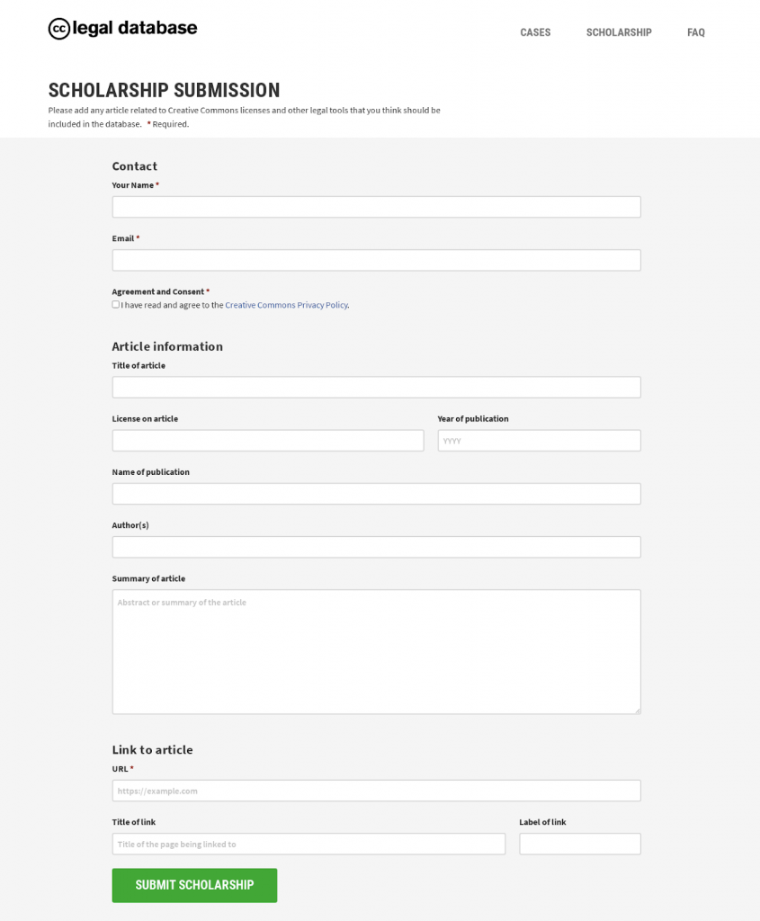The width and height of the screenshot is (760, 921).
Task: Click the Label of link field
Action: tap(579, 844)
